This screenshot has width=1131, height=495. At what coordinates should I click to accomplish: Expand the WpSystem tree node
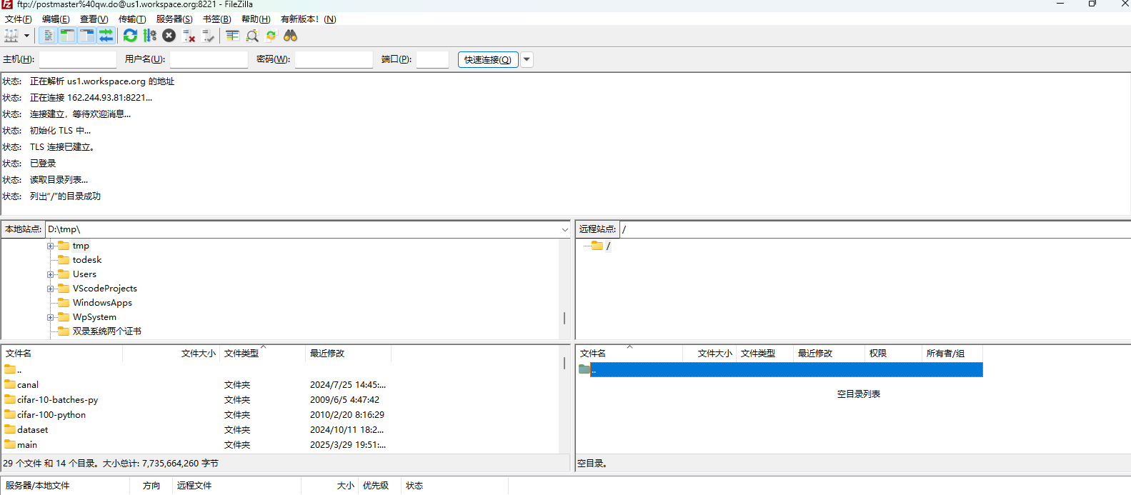point(51,317)
